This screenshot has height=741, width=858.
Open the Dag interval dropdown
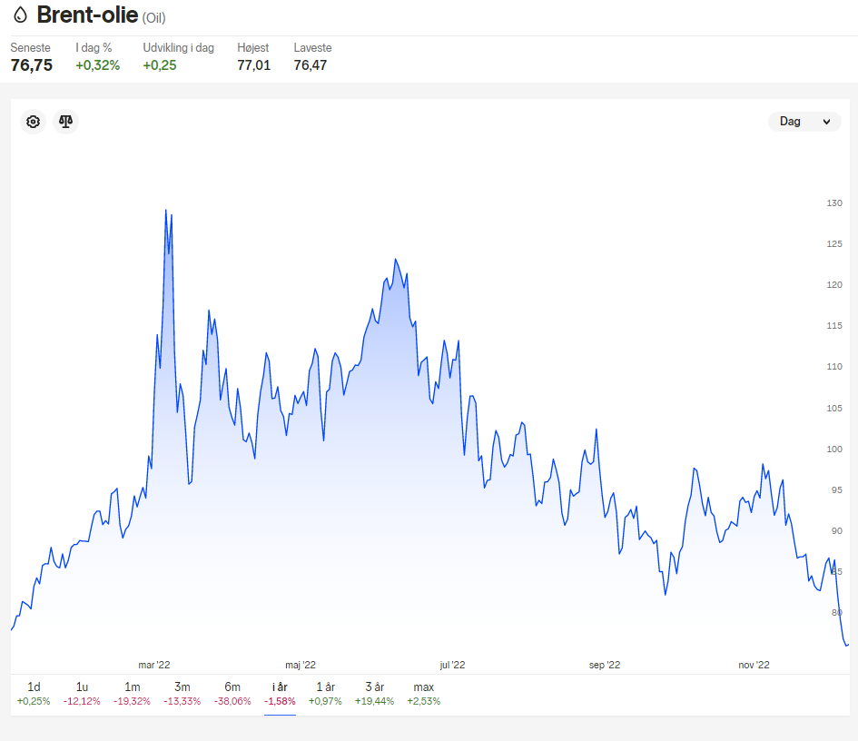pyautogui.click(x=804, y=122)
